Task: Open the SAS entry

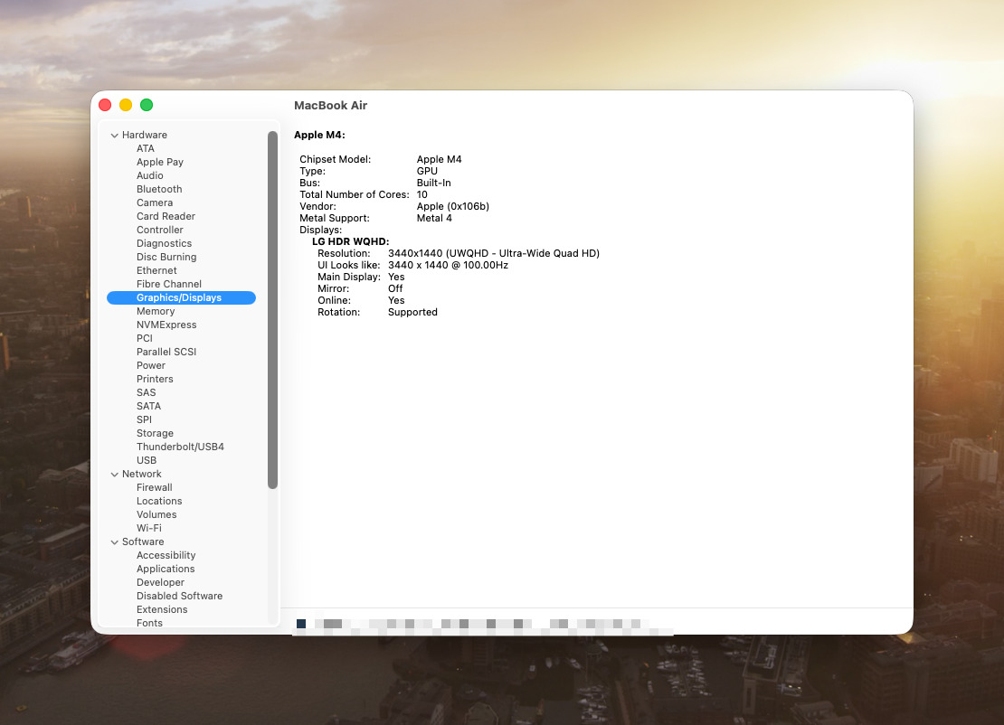Action: pos(146,392)
